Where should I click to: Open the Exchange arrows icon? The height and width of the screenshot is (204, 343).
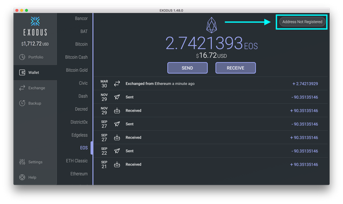click(x=22, y=88)
